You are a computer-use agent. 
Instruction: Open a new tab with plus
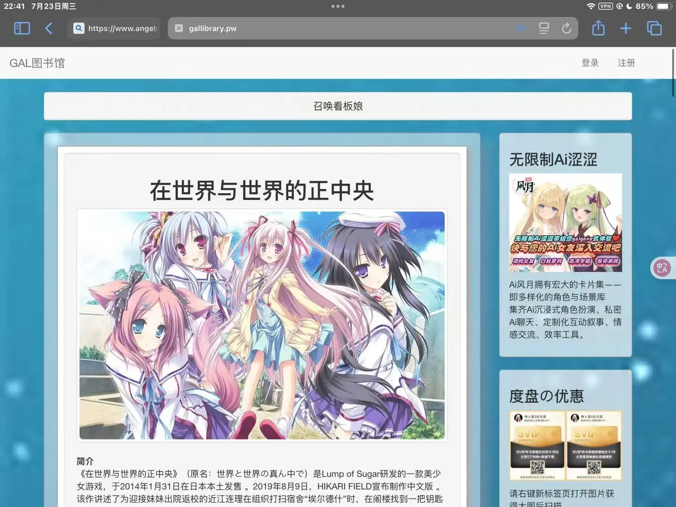(625, 28)
